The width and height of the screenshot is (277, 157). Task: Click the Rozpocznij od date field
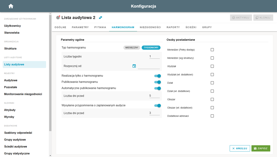tap(149, 66)
